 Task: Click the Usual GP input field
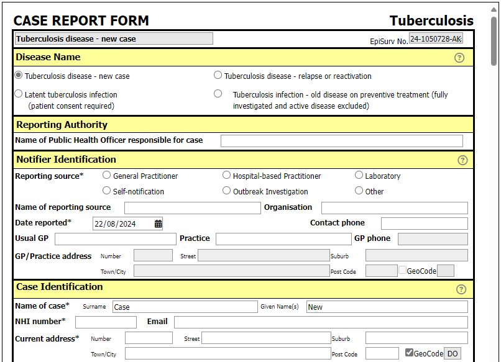point(116,239)
